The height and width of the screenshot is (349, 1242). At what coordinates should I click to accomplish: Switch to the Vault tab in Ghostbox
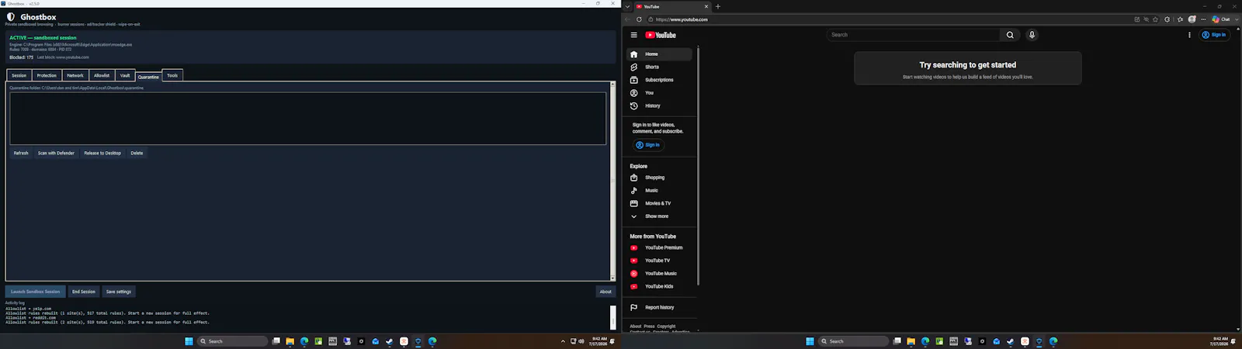point(125,75)
